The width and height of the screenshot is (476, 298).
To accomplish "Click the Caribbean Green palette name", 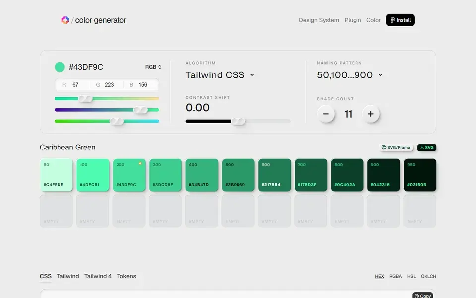I will click(x=67, y=147).
